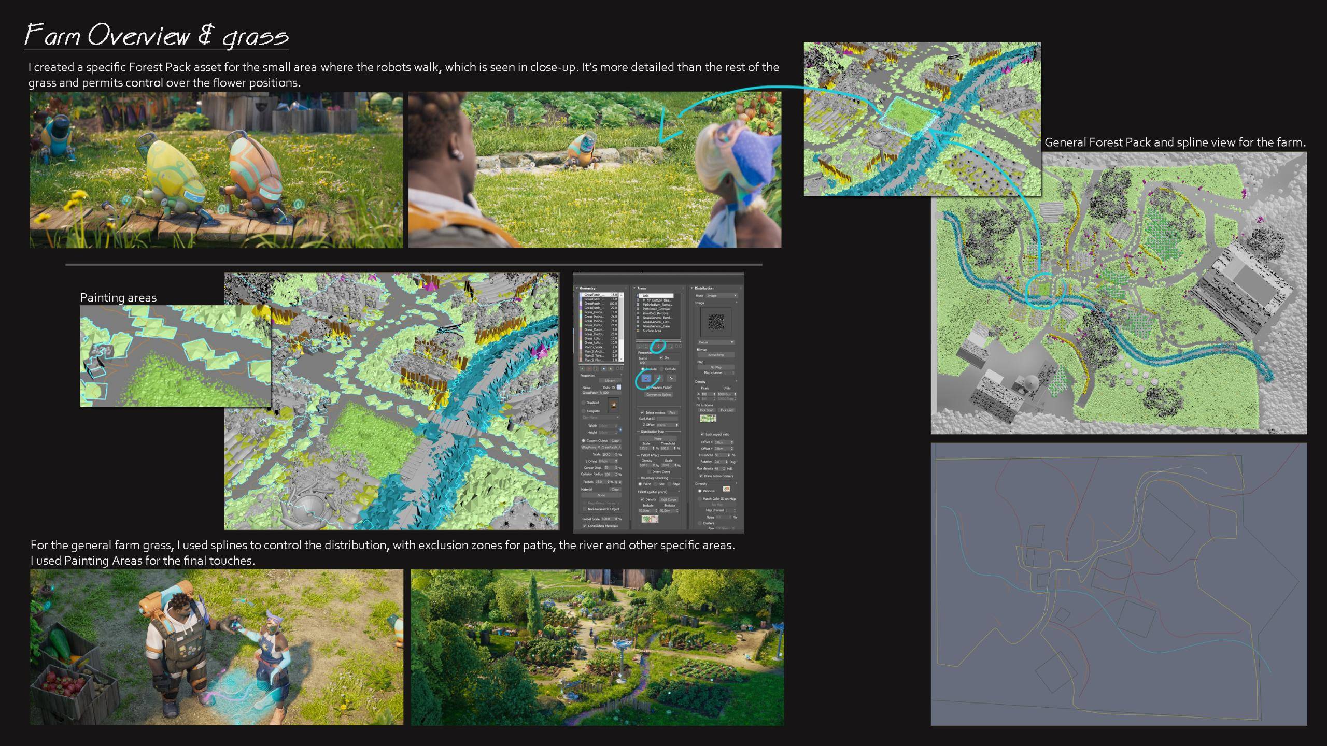Collapse the Image section in Distribution
Screen dimensions: 1327x746
click(736, 302)
